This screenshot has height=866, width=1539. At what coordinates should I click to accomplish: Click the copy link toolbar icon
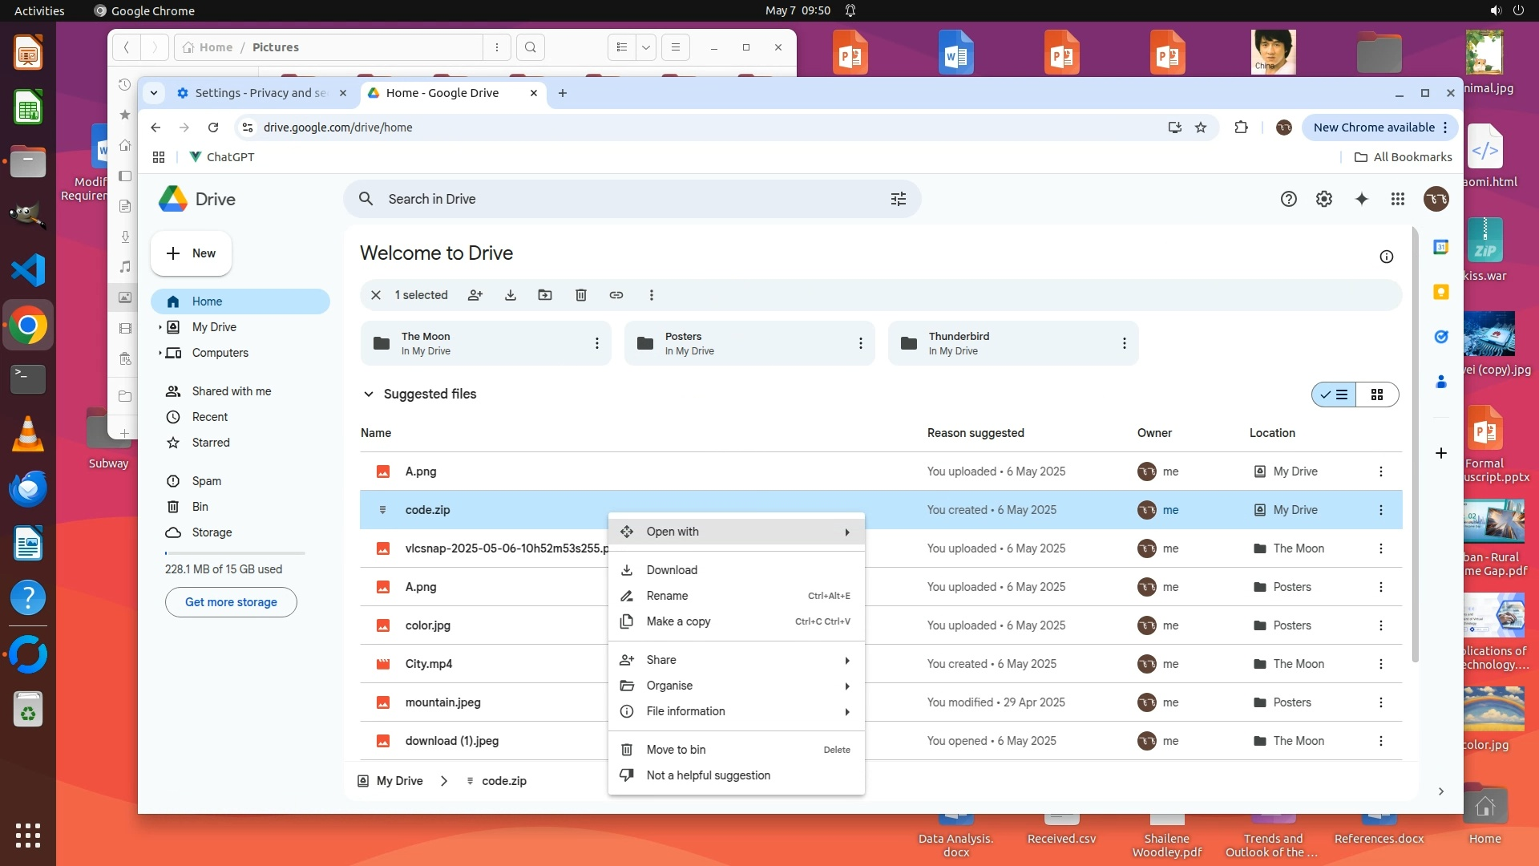[x=616, y=295]
